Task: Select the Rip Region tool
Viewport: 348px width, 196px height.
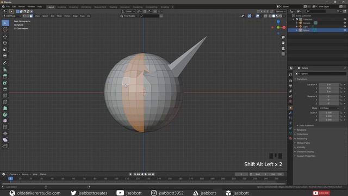Action: pos(5,146)
